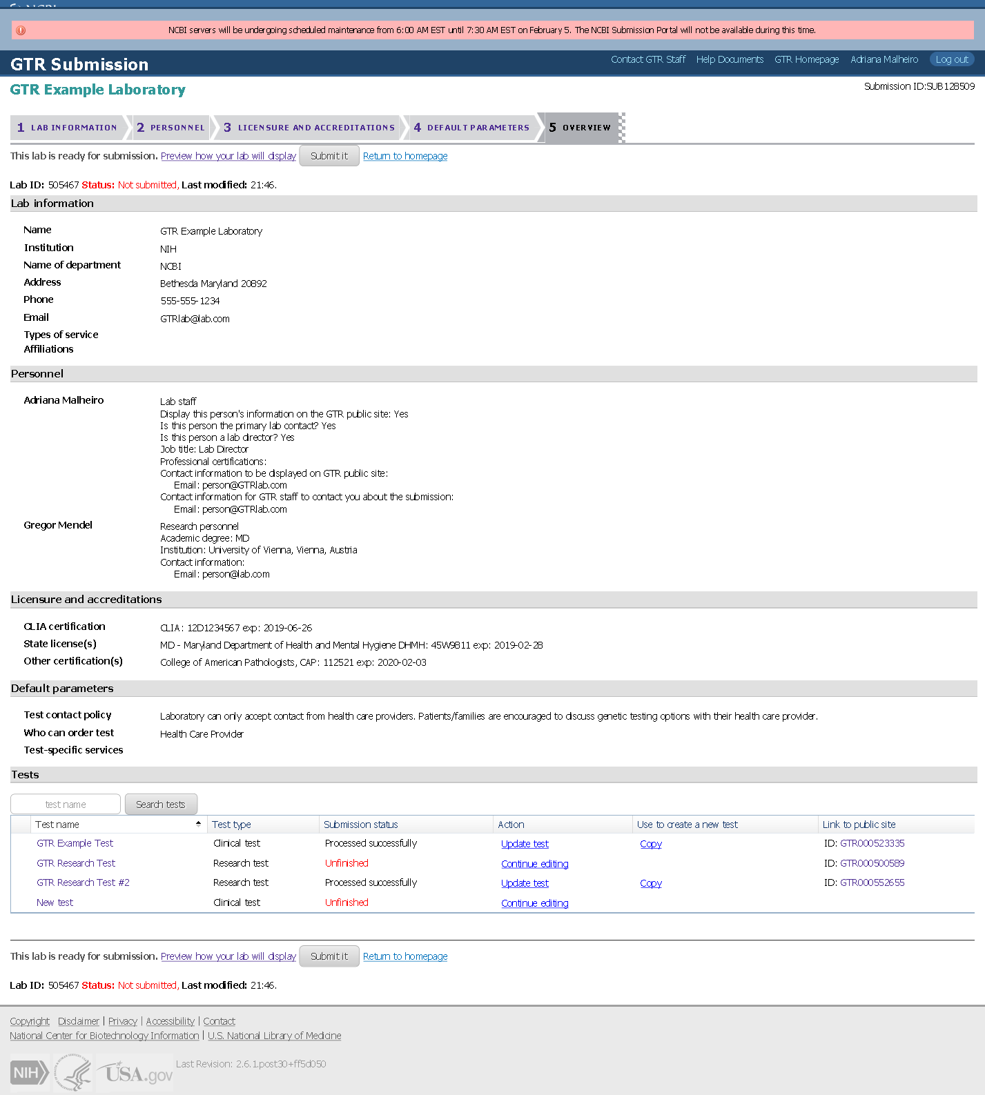Open the New test link
Viewport: 985px width, 1095px height.
click(55, 902)
